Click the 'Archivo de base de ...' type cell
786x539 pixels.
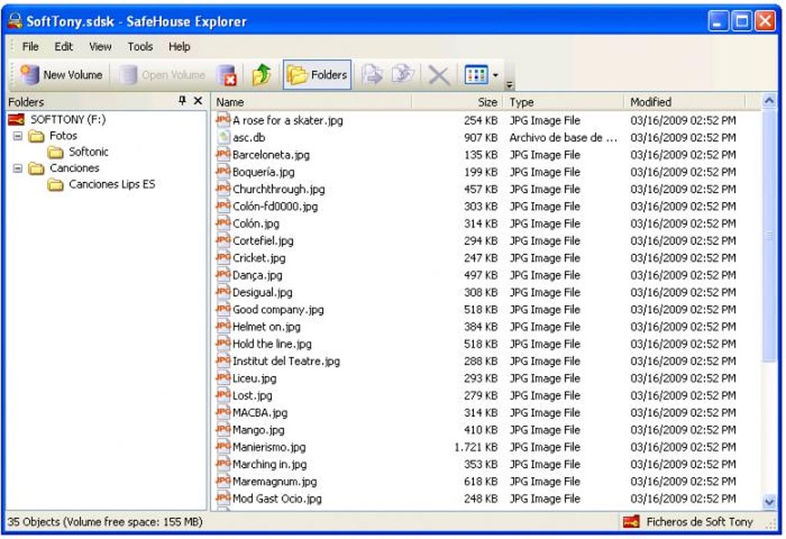click(x=563, y=137)
